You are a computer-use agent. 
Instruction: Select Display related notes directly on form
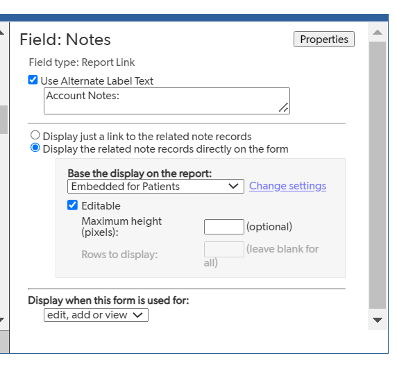[x=35, y=148]
